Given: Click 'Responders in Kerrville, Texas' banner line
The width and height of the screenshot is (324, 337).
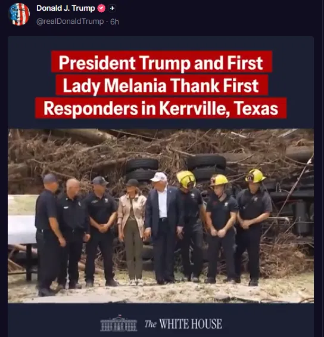Looking at the screenshot, I should pyautogui.click(x=161, y=108).
